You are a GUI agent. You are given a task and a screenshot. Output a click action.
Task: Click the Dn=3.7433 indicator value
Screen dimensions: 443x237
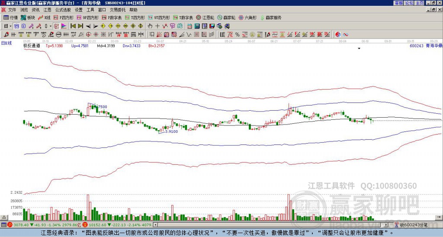(x=132, y=45)
